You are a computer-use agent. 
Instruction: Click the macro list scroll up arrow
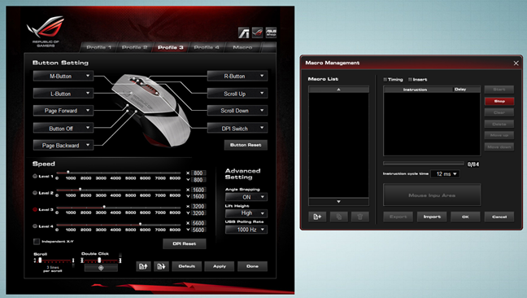coord(338,90)
